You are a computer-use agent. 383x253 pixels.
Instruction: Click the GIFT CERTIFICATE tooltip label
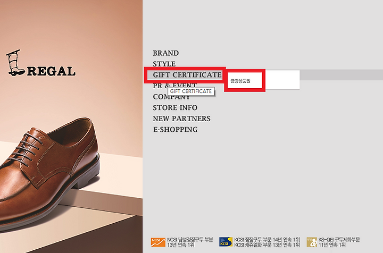point(191,91)
